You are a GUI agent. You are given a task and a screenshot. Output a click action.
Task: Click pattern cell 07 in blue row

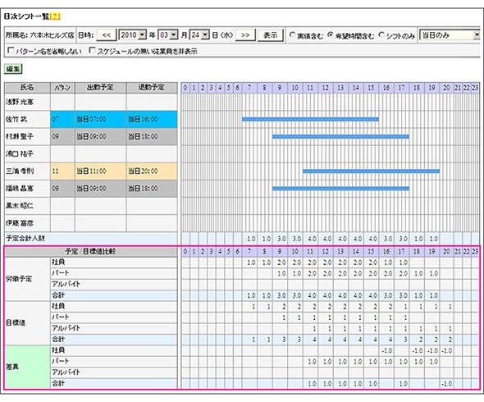(x=62, y=119)
